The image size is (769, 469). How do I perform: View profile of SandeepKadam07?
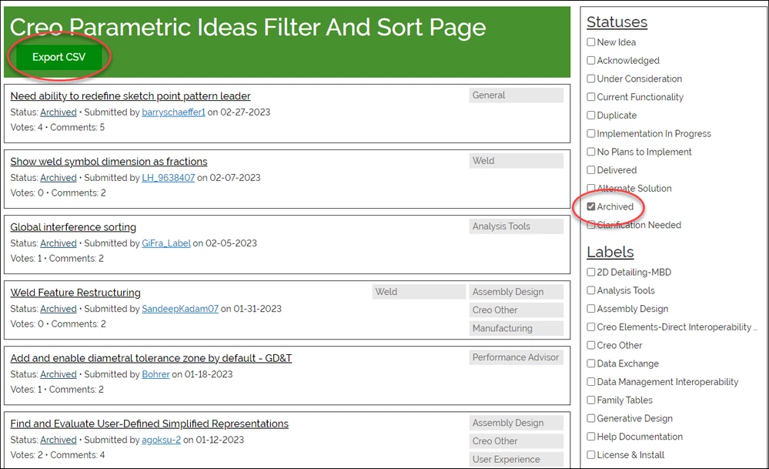180,309
